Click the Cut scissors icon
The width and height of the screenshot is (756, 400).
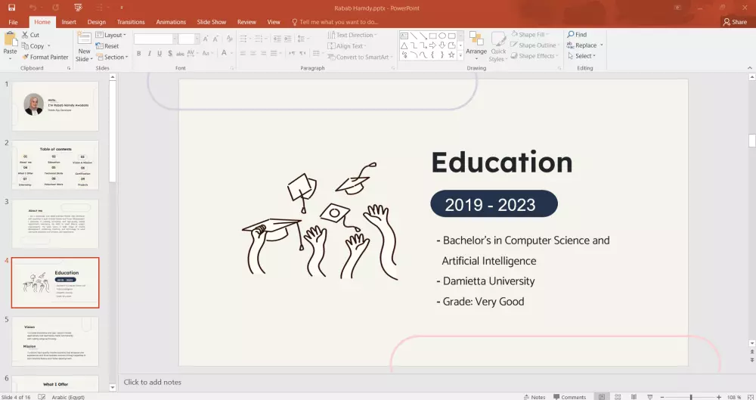pos(25,35)
